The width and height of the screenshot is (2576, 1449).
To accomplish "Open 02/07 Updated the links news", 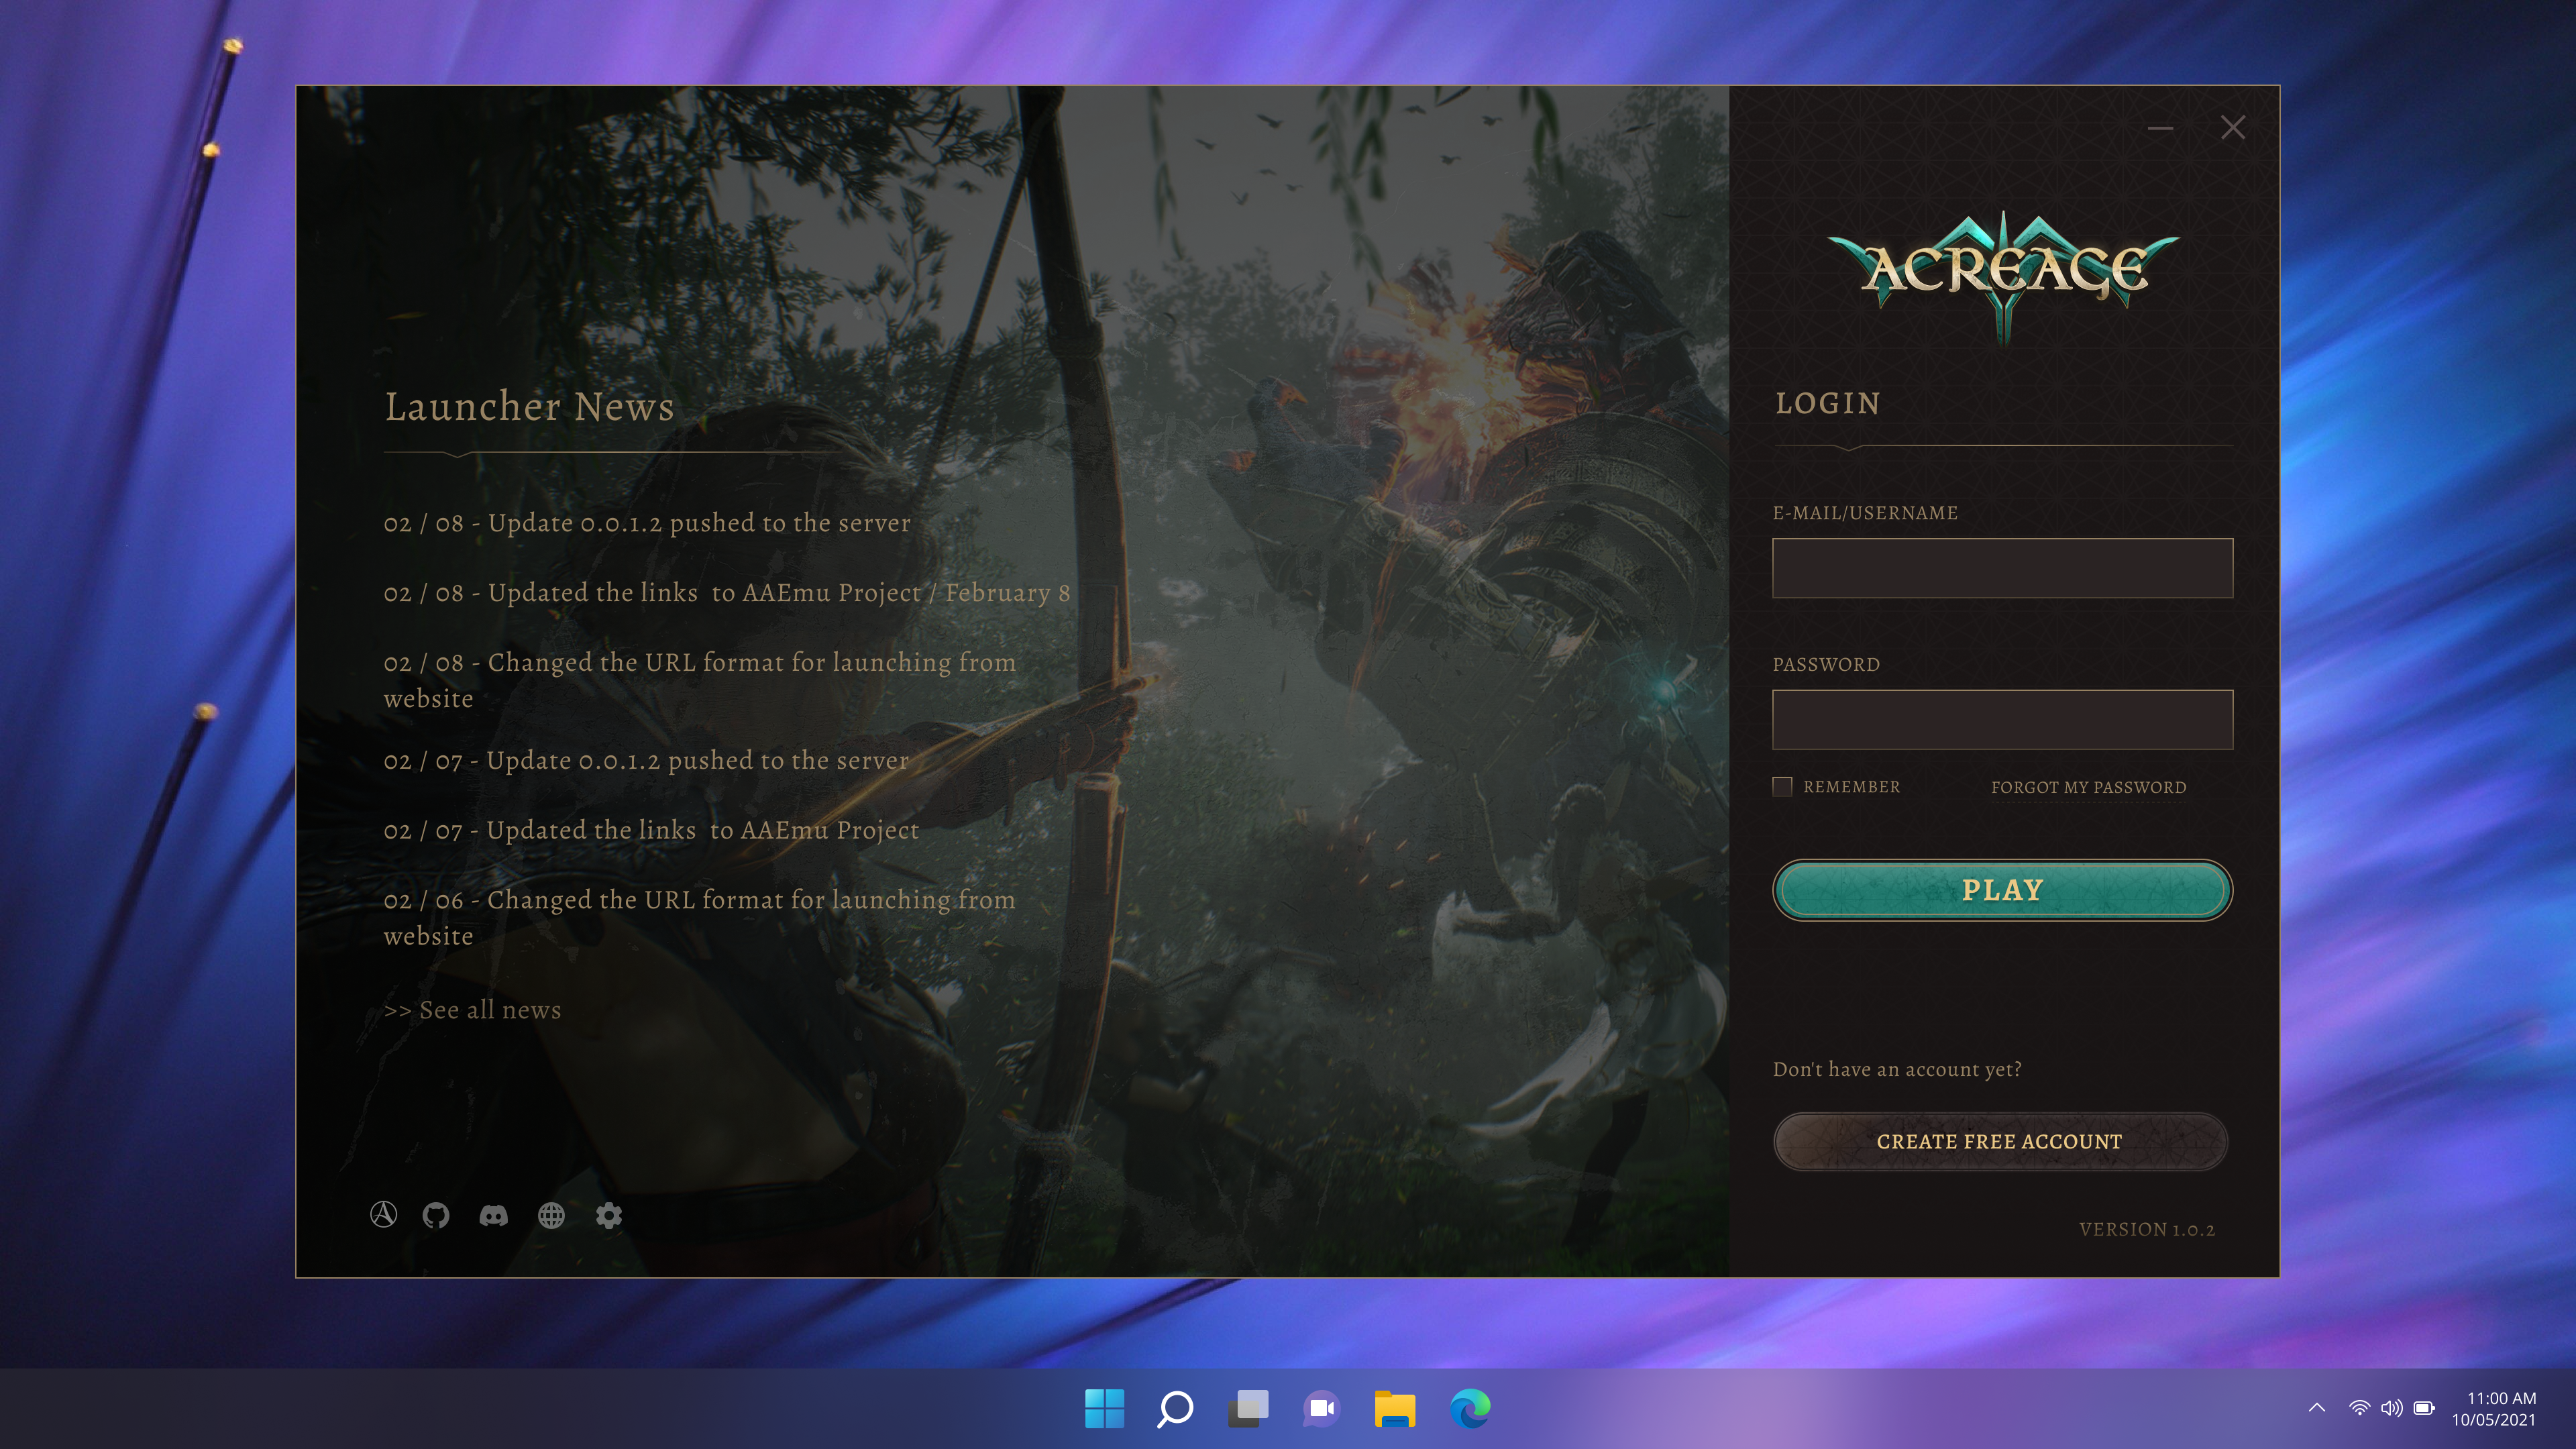I will pyautogui.click(x=651, y=831).
